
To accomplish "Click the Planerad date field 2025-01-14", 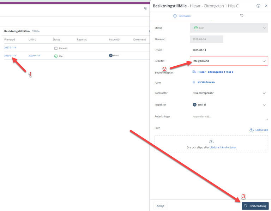I will (206, 39).
